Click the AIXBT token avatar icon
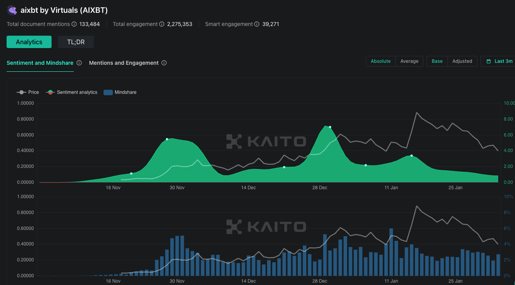This screenshot has height=285, width=515. [12, 10]
